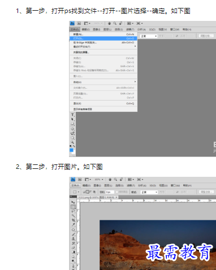Select Zoom magnifier in step 1 toolbox

pyautogui.click(x=72, y=142)
